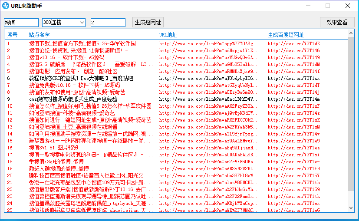Select row 颜赶人颜搜值的微博_微博

click(x=176, y=168)
